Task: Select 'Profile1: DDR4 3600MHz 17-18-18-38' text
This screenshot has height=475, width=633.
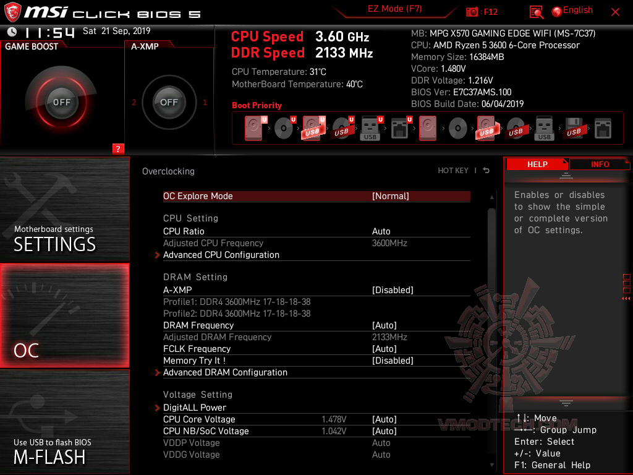Action: (237, 302)
